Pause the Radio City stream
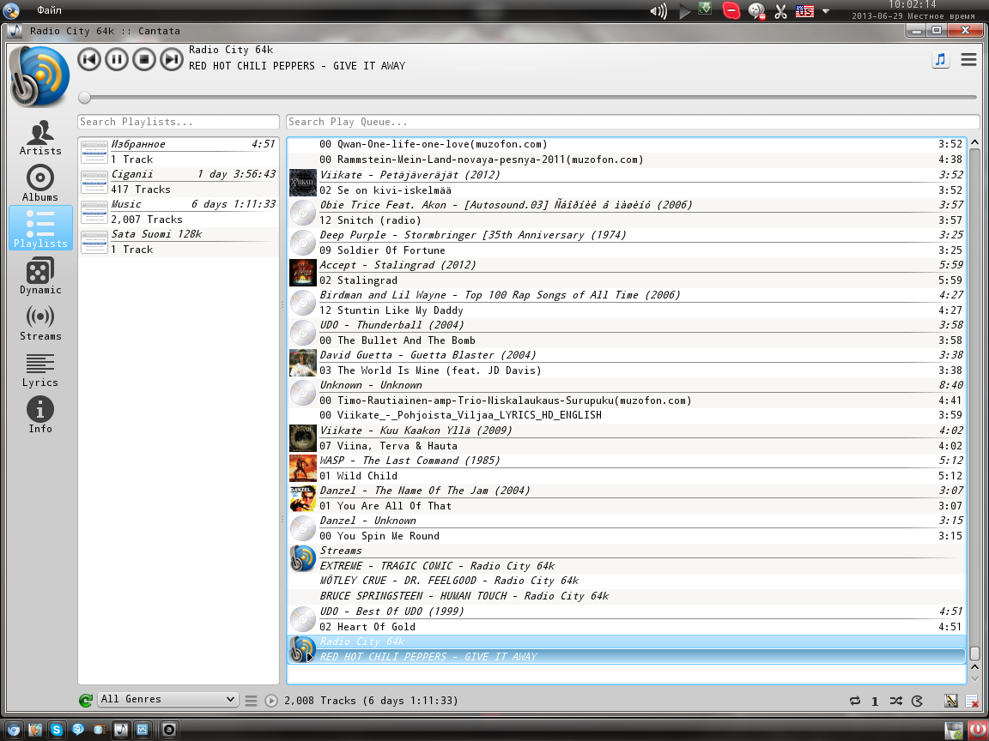Viewport: 989px width, 741px height. [x=116, y=59]
